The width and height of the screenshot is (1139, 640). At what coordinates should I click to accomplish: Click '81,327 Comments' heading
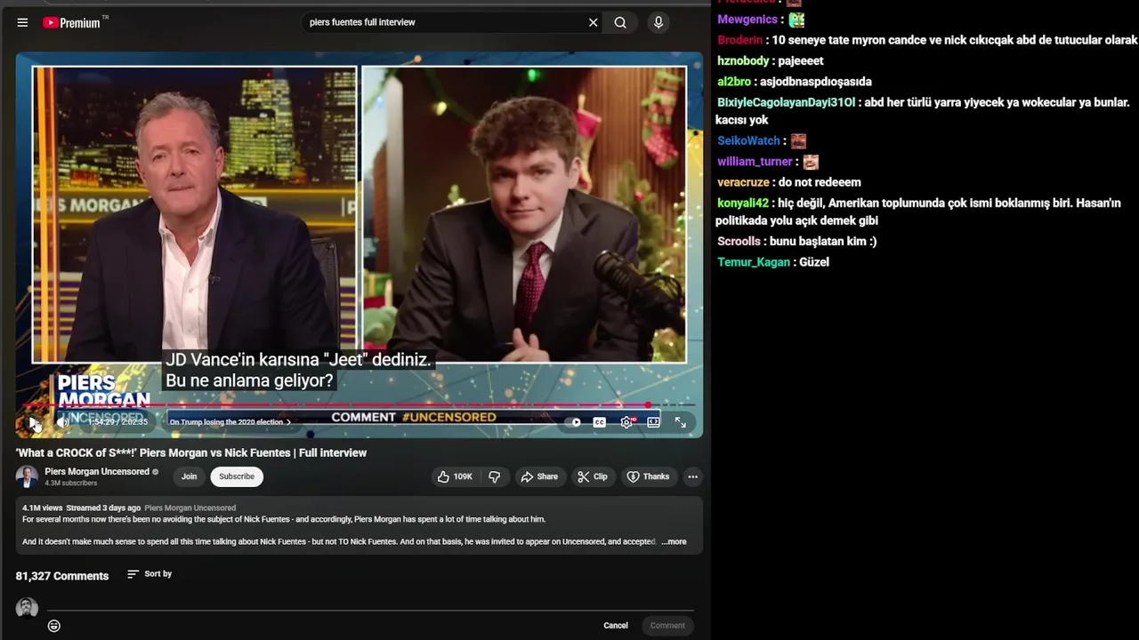point(62,576)
